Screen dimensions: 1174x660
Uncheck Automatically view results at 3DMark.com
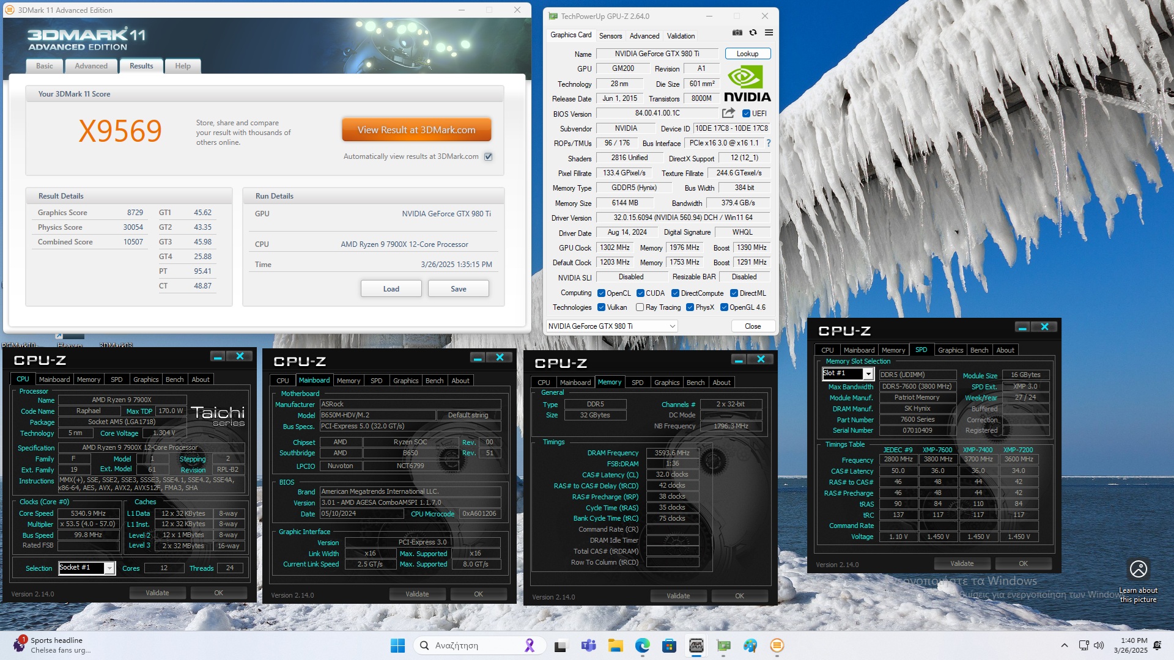click(488, 156)
